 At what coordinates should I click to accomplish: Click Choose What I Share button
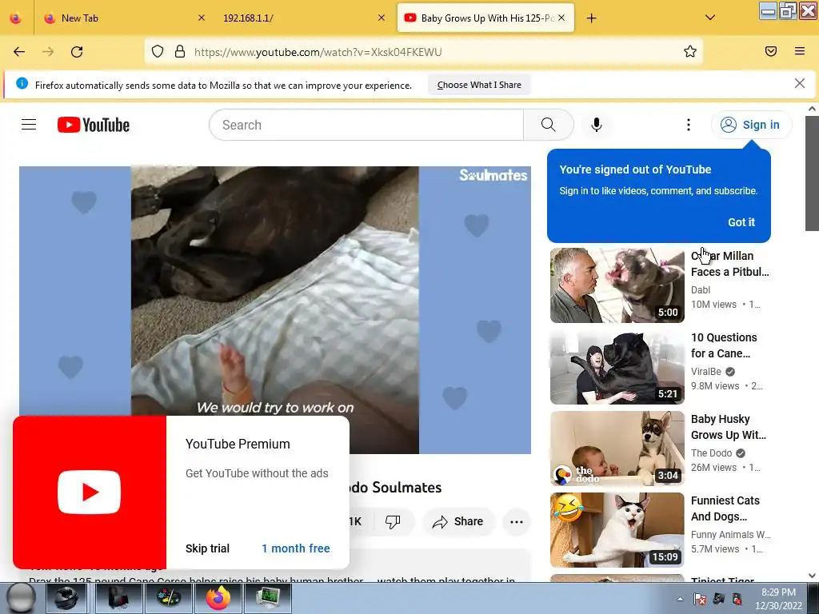[x=479, y=85]
